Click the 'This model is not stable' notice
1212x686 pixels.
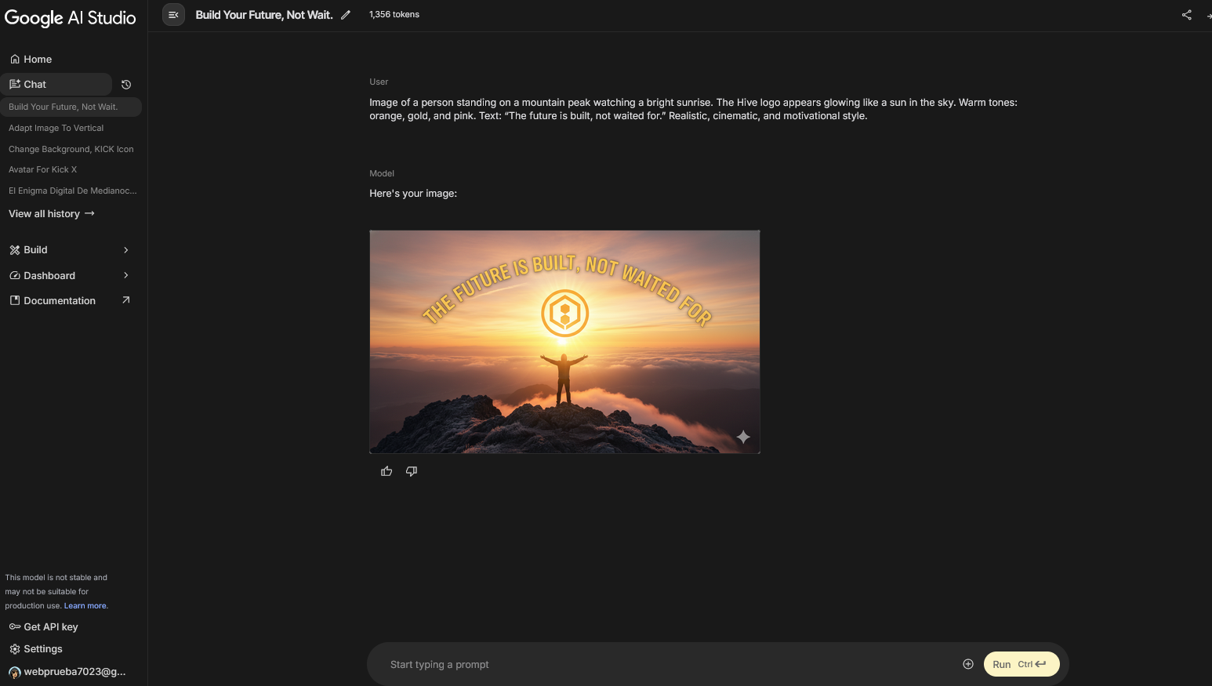tap(56, 592)
